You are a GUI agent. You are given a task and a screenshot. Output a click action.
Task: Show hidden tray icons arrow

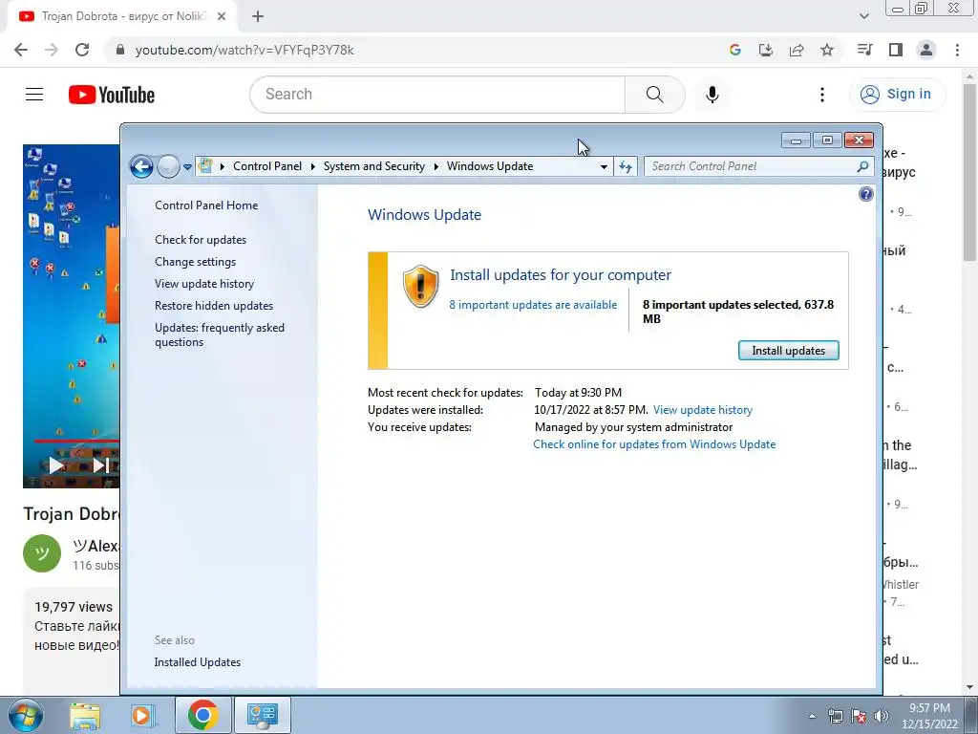point(812,716)
